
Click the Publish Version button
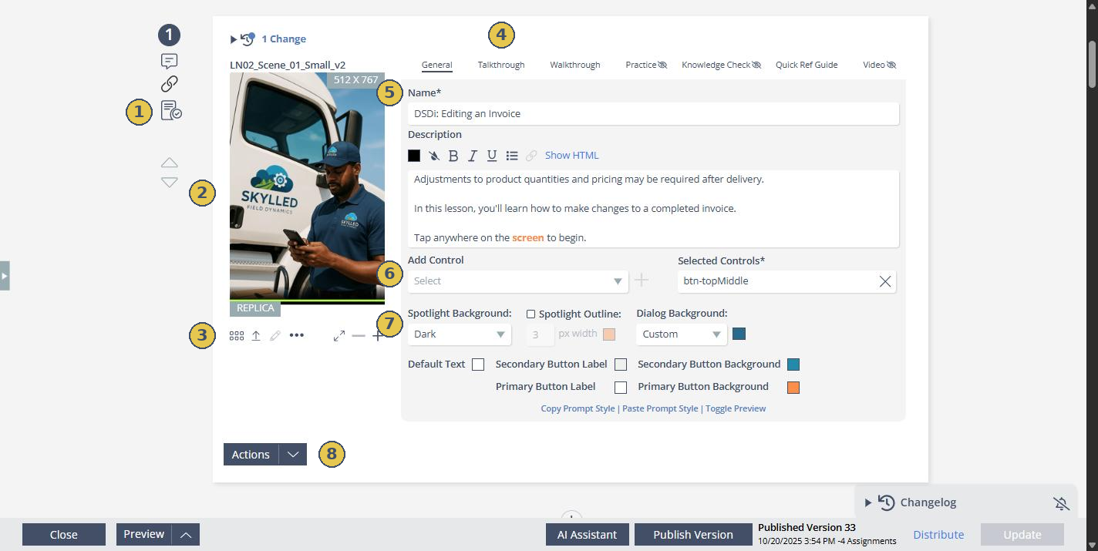[693, 535]
